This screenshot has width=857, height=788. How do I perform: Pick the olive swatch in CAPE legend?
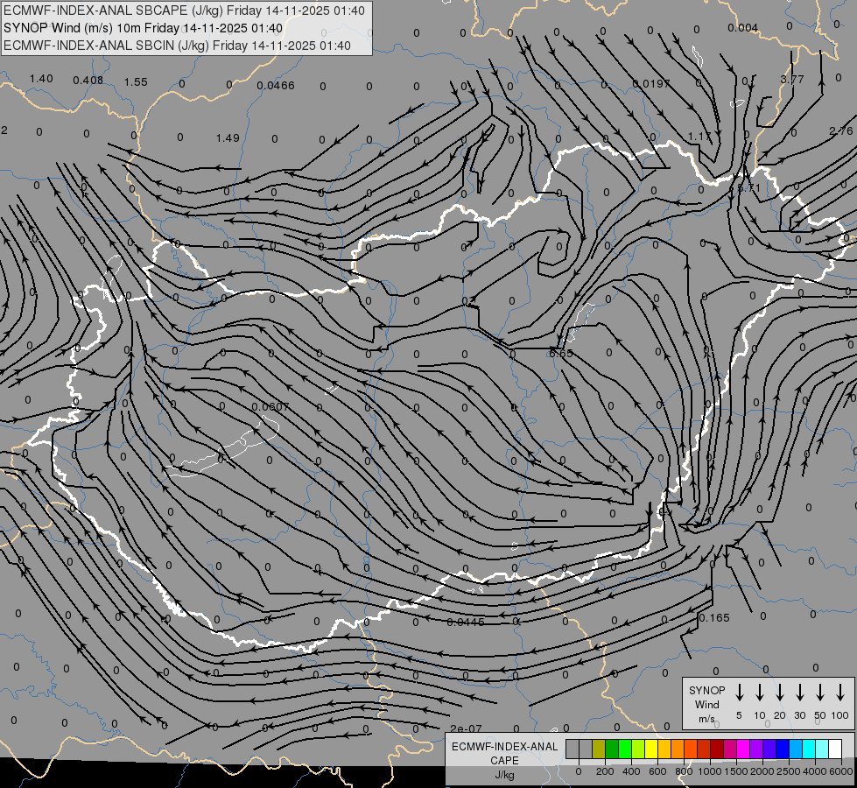click(x=599, y=749)
